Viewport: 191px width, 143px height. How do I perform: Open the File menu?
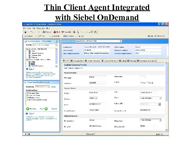point(25,28)
